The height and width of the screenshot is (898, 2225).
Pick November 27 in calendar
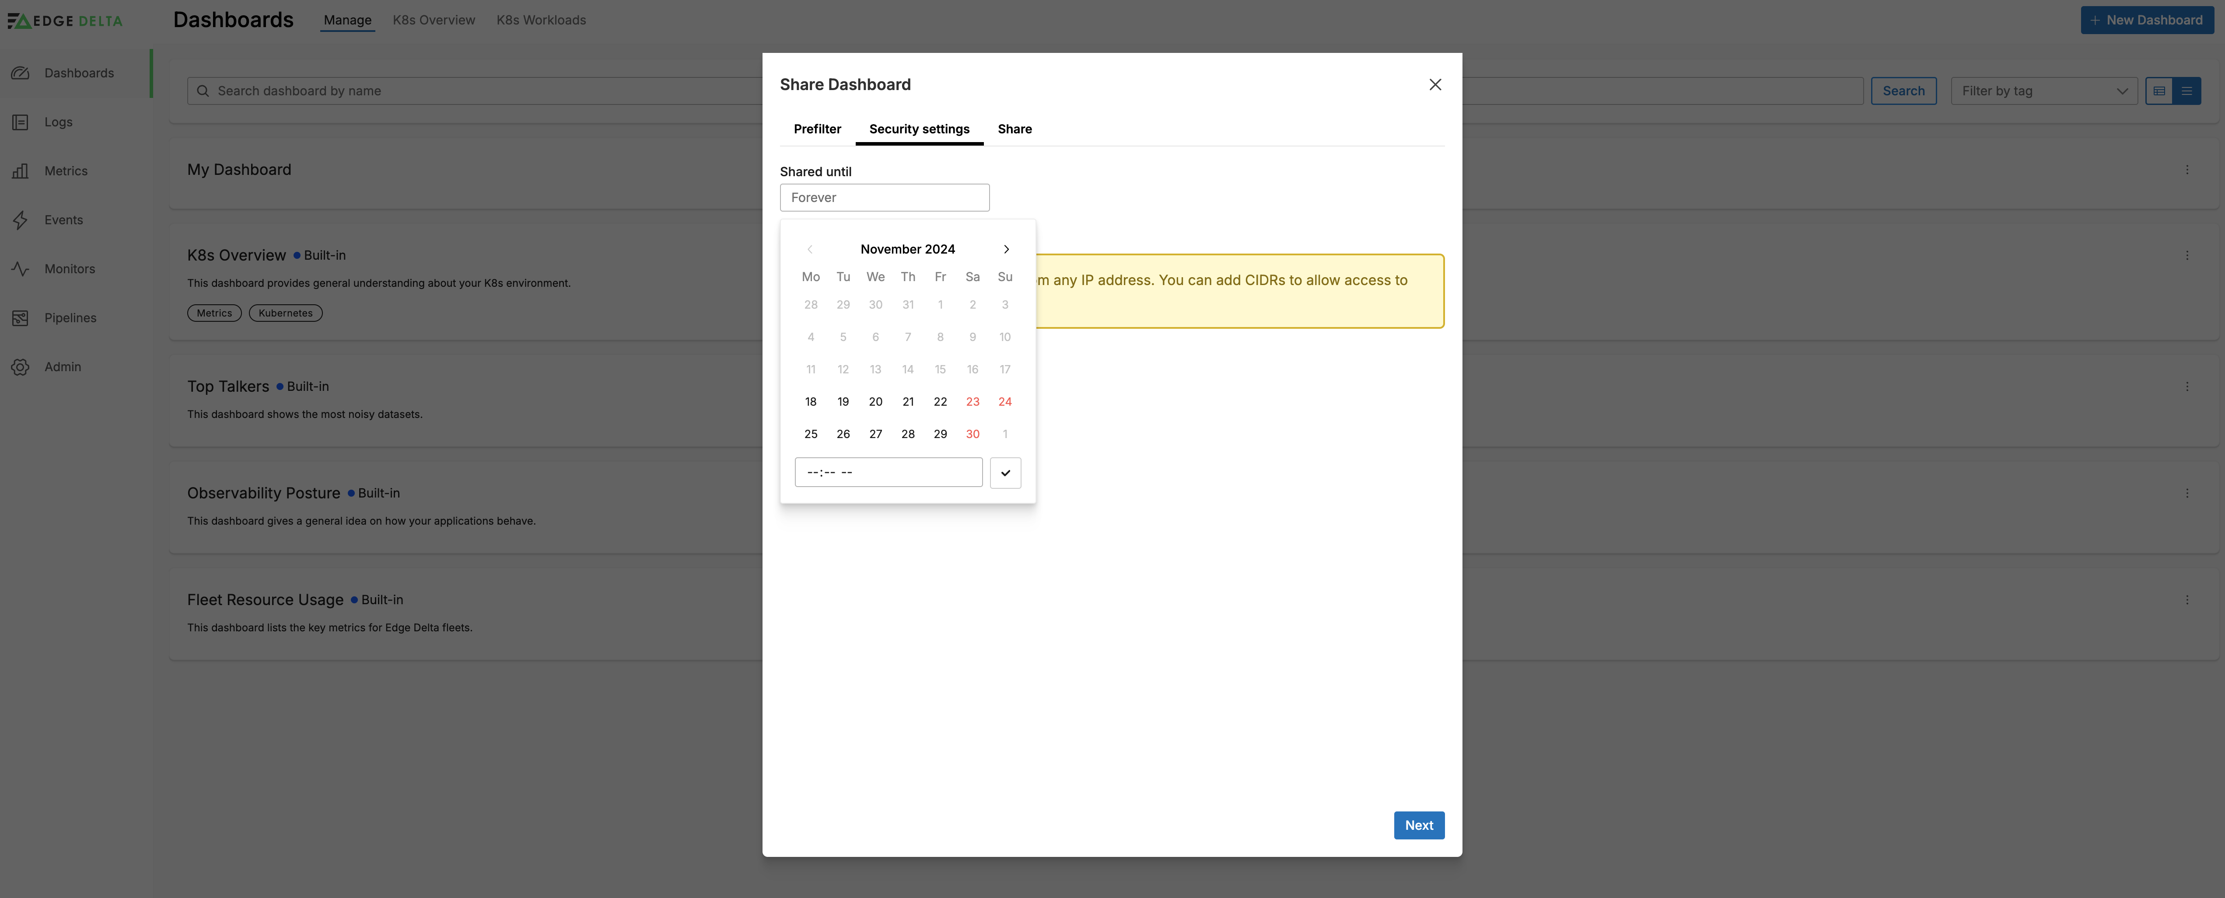click(875, 434)
